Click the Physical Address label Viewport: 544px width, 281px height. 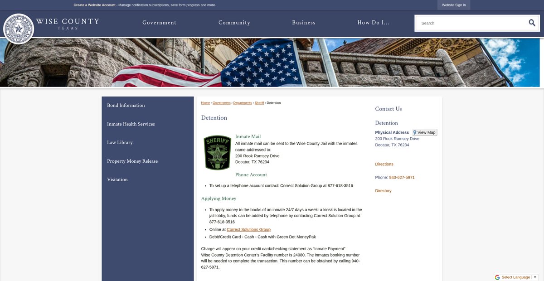click(x=392, y=132)
